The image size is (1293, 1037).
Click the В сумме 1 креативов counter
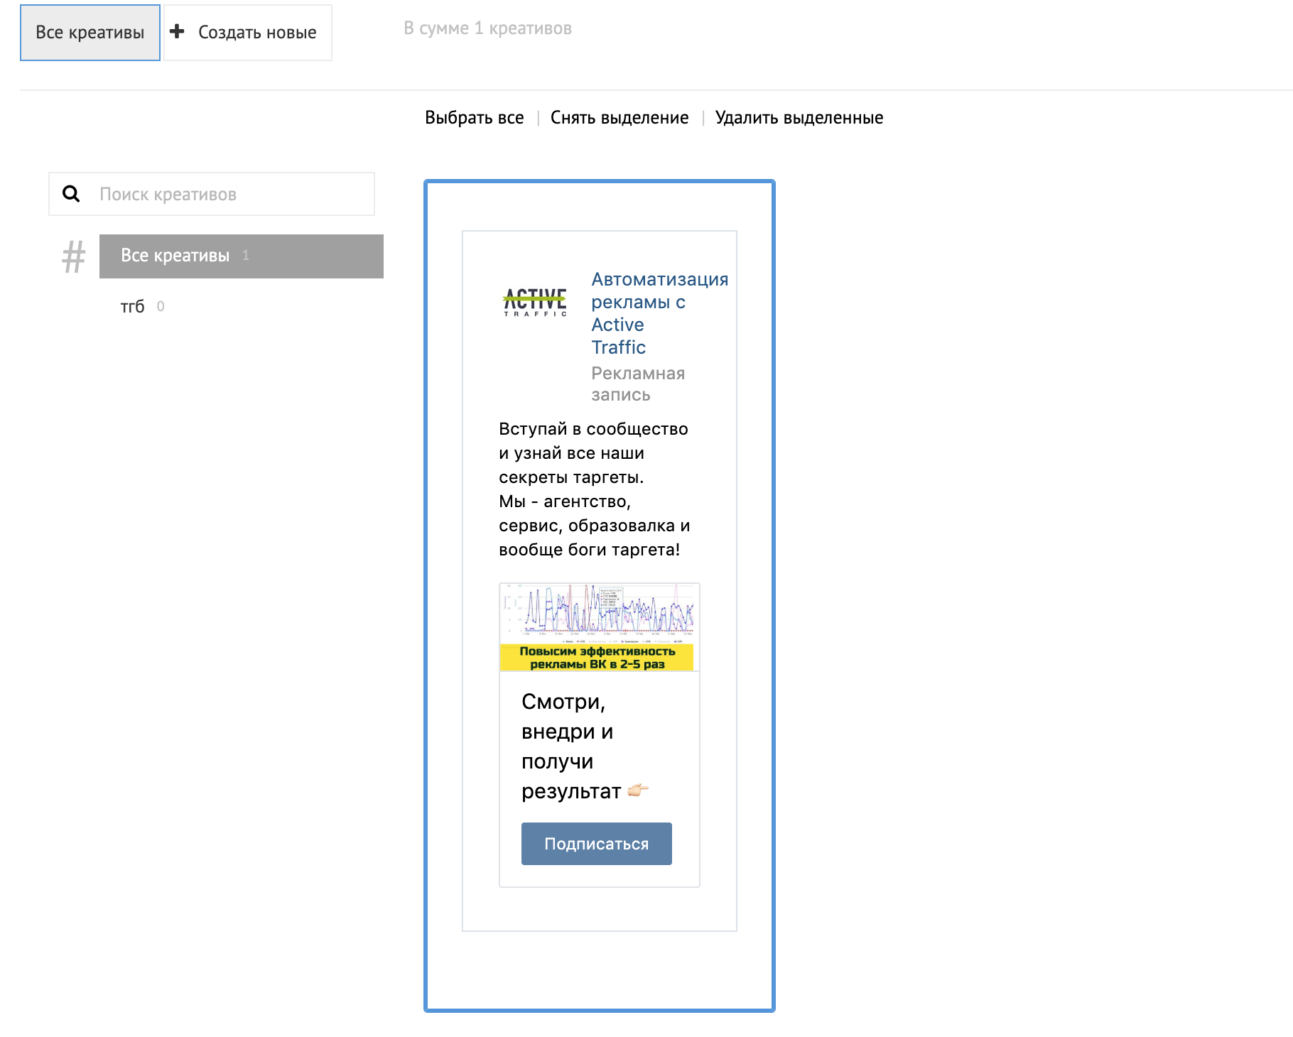[487, 28]
